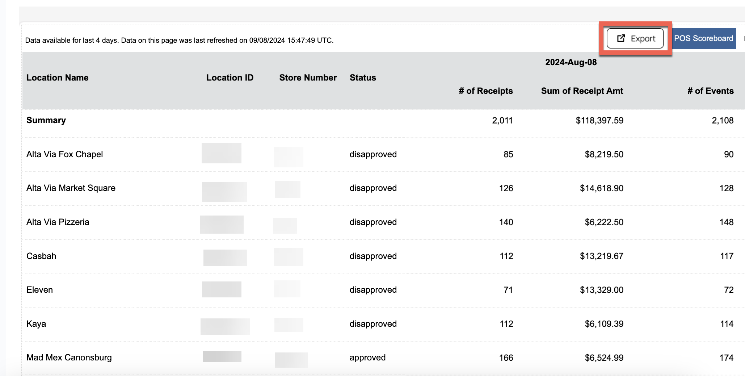Click the export arrow icon
Screen dimensions: 745x376
tap(621, 38)
